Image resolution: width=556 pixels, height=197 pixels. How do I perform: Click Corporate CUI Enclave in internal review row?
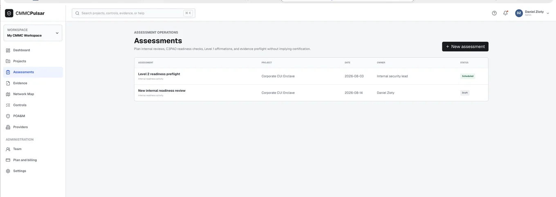tap(278, 93)
